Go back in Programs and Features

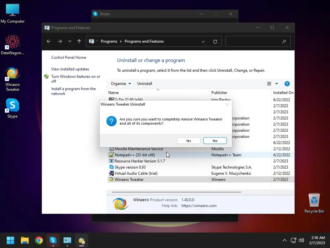tap(49, 41)
